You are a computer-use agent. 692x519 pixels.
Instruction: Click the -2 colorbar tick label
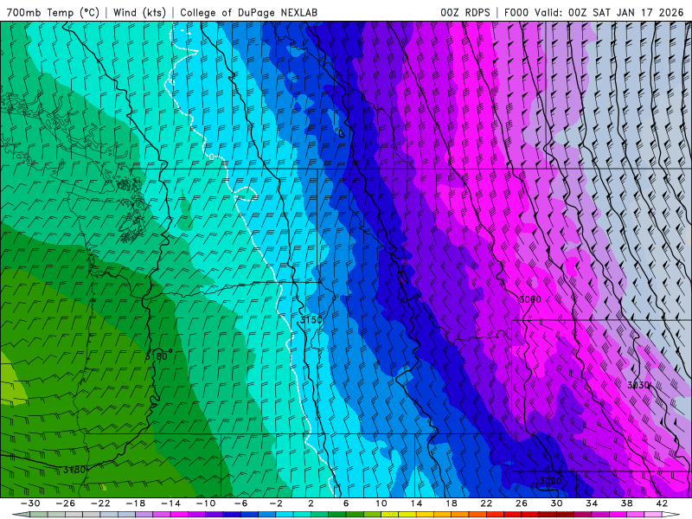pyautogui.click(x=276, y=503)
